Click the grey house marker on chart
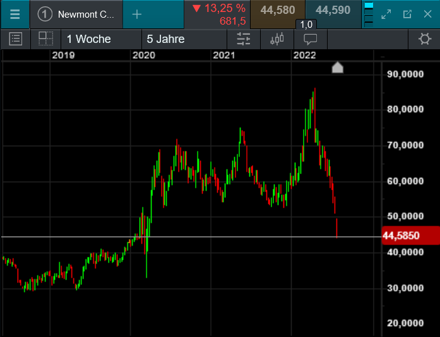Image resolution: width=440 pixels, height=337 pixels. (x=338, y=68)
